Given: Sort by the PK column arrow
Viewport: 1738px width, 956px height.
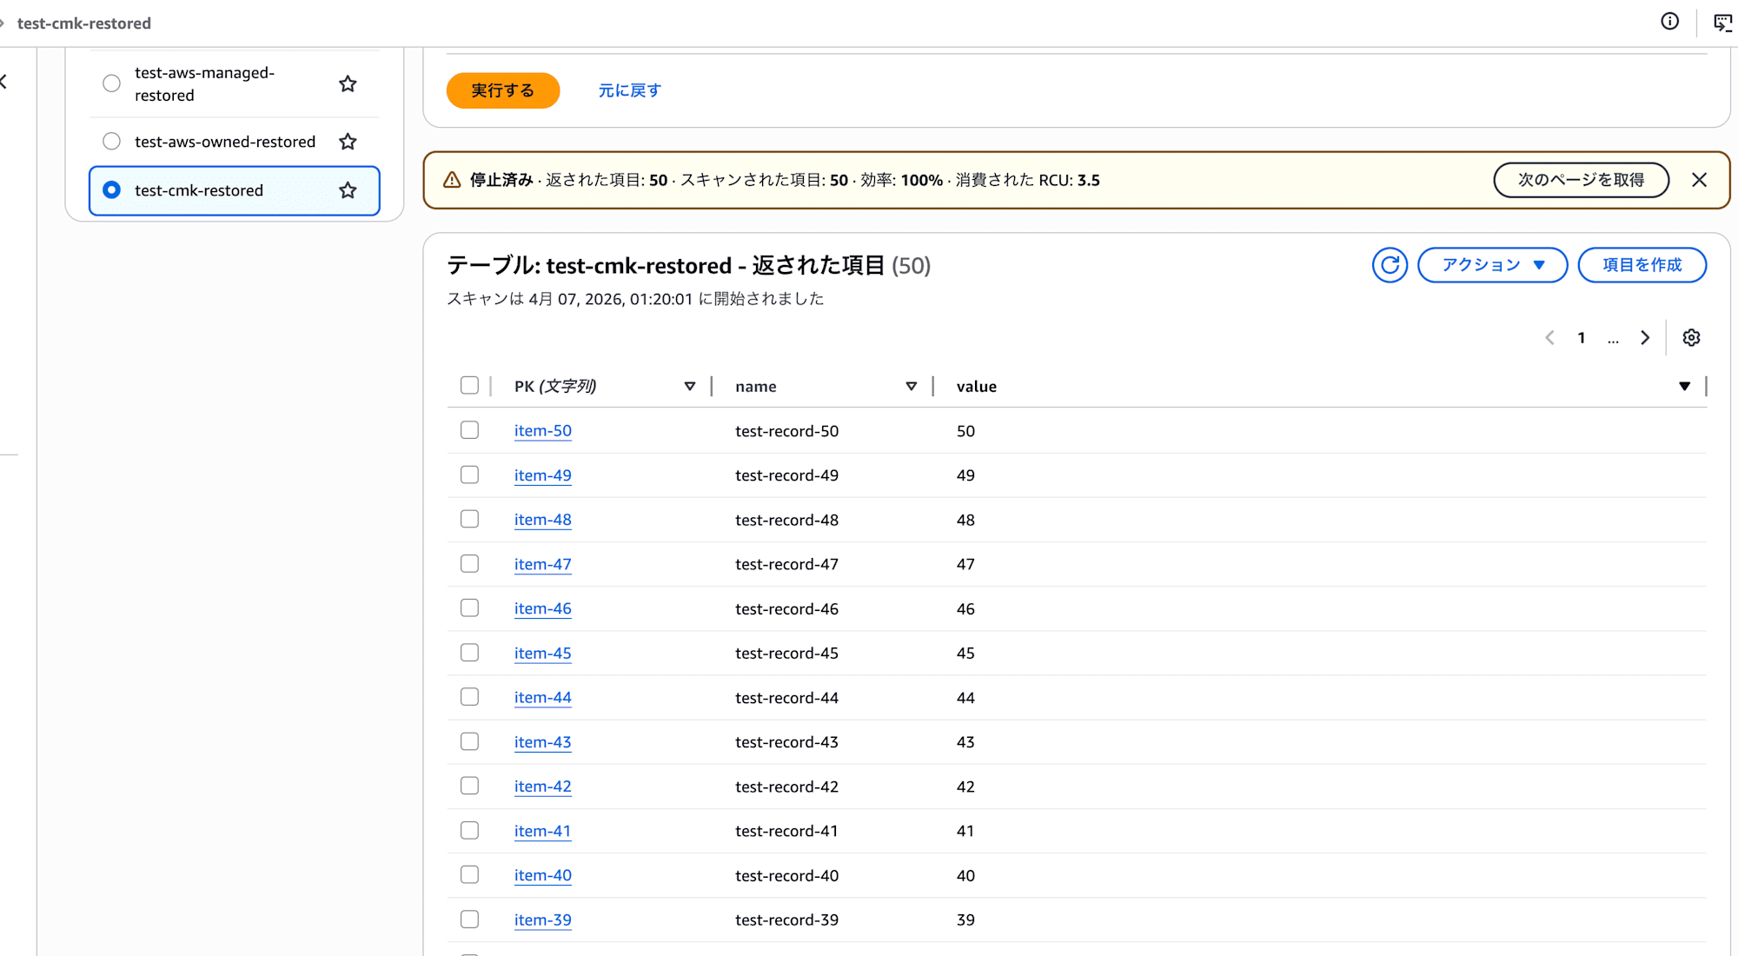Looking at the screenshot, I should [689, 387].
